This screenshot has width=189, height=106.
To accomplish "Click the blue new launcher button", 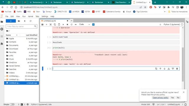I will coord(11,21).
